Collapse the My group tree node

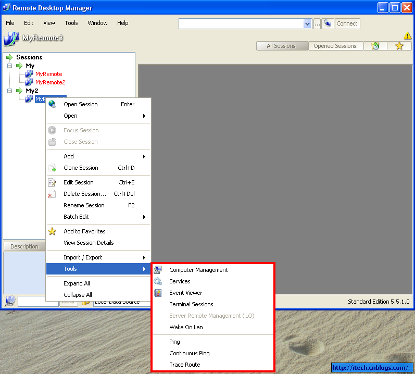(x=9, y=66)
